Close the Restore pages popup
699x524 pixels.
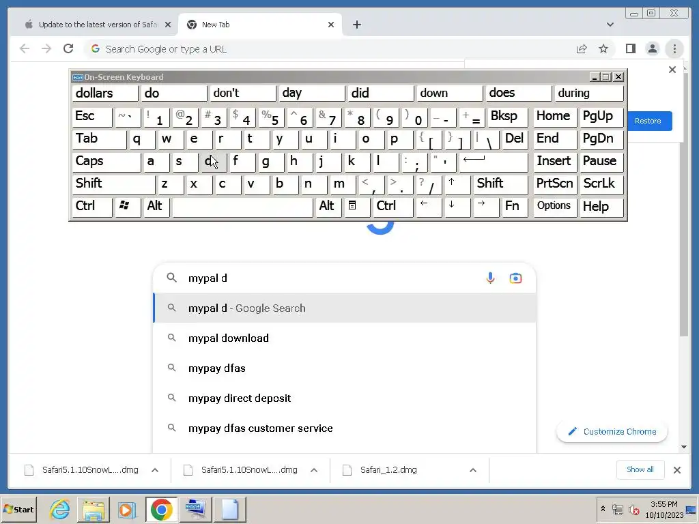[672, 70]
